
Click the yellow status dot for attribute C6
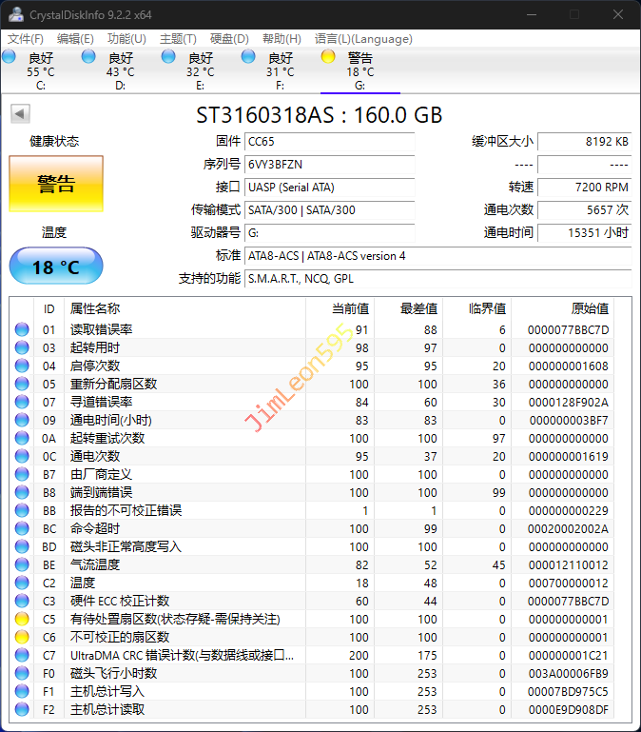[x=22, y=637]
